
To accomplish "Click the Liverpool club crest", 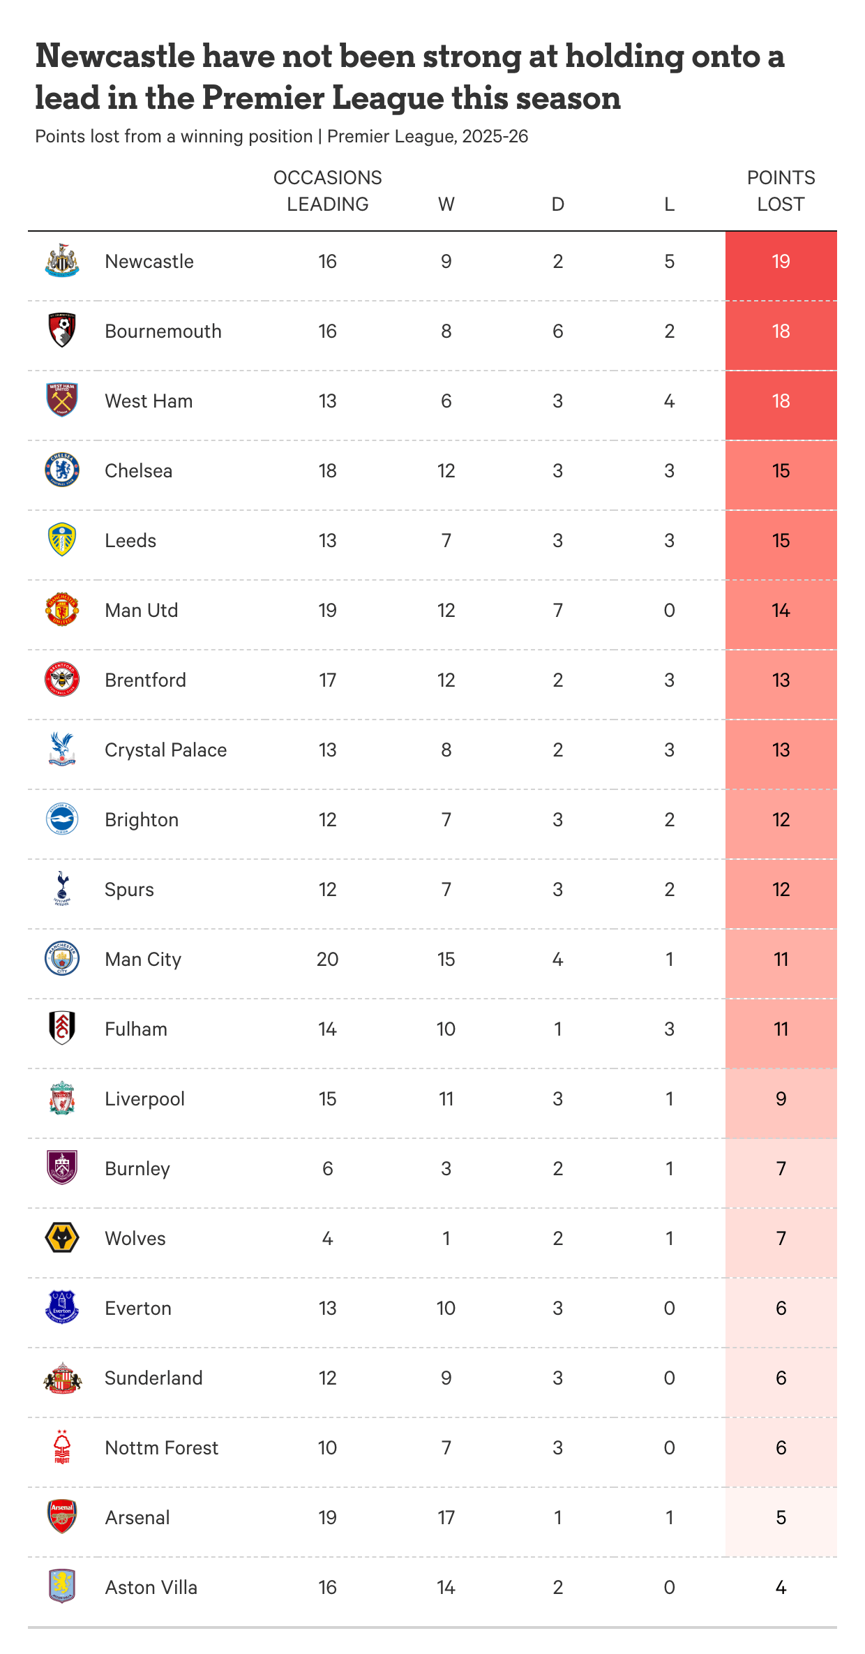I will pyautogui.click(x=62, y=1098).
